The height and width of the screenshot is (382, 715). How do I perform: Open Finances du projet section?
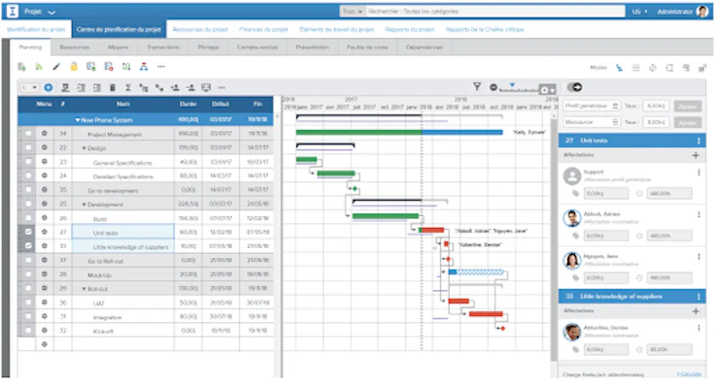pos(263,30)
